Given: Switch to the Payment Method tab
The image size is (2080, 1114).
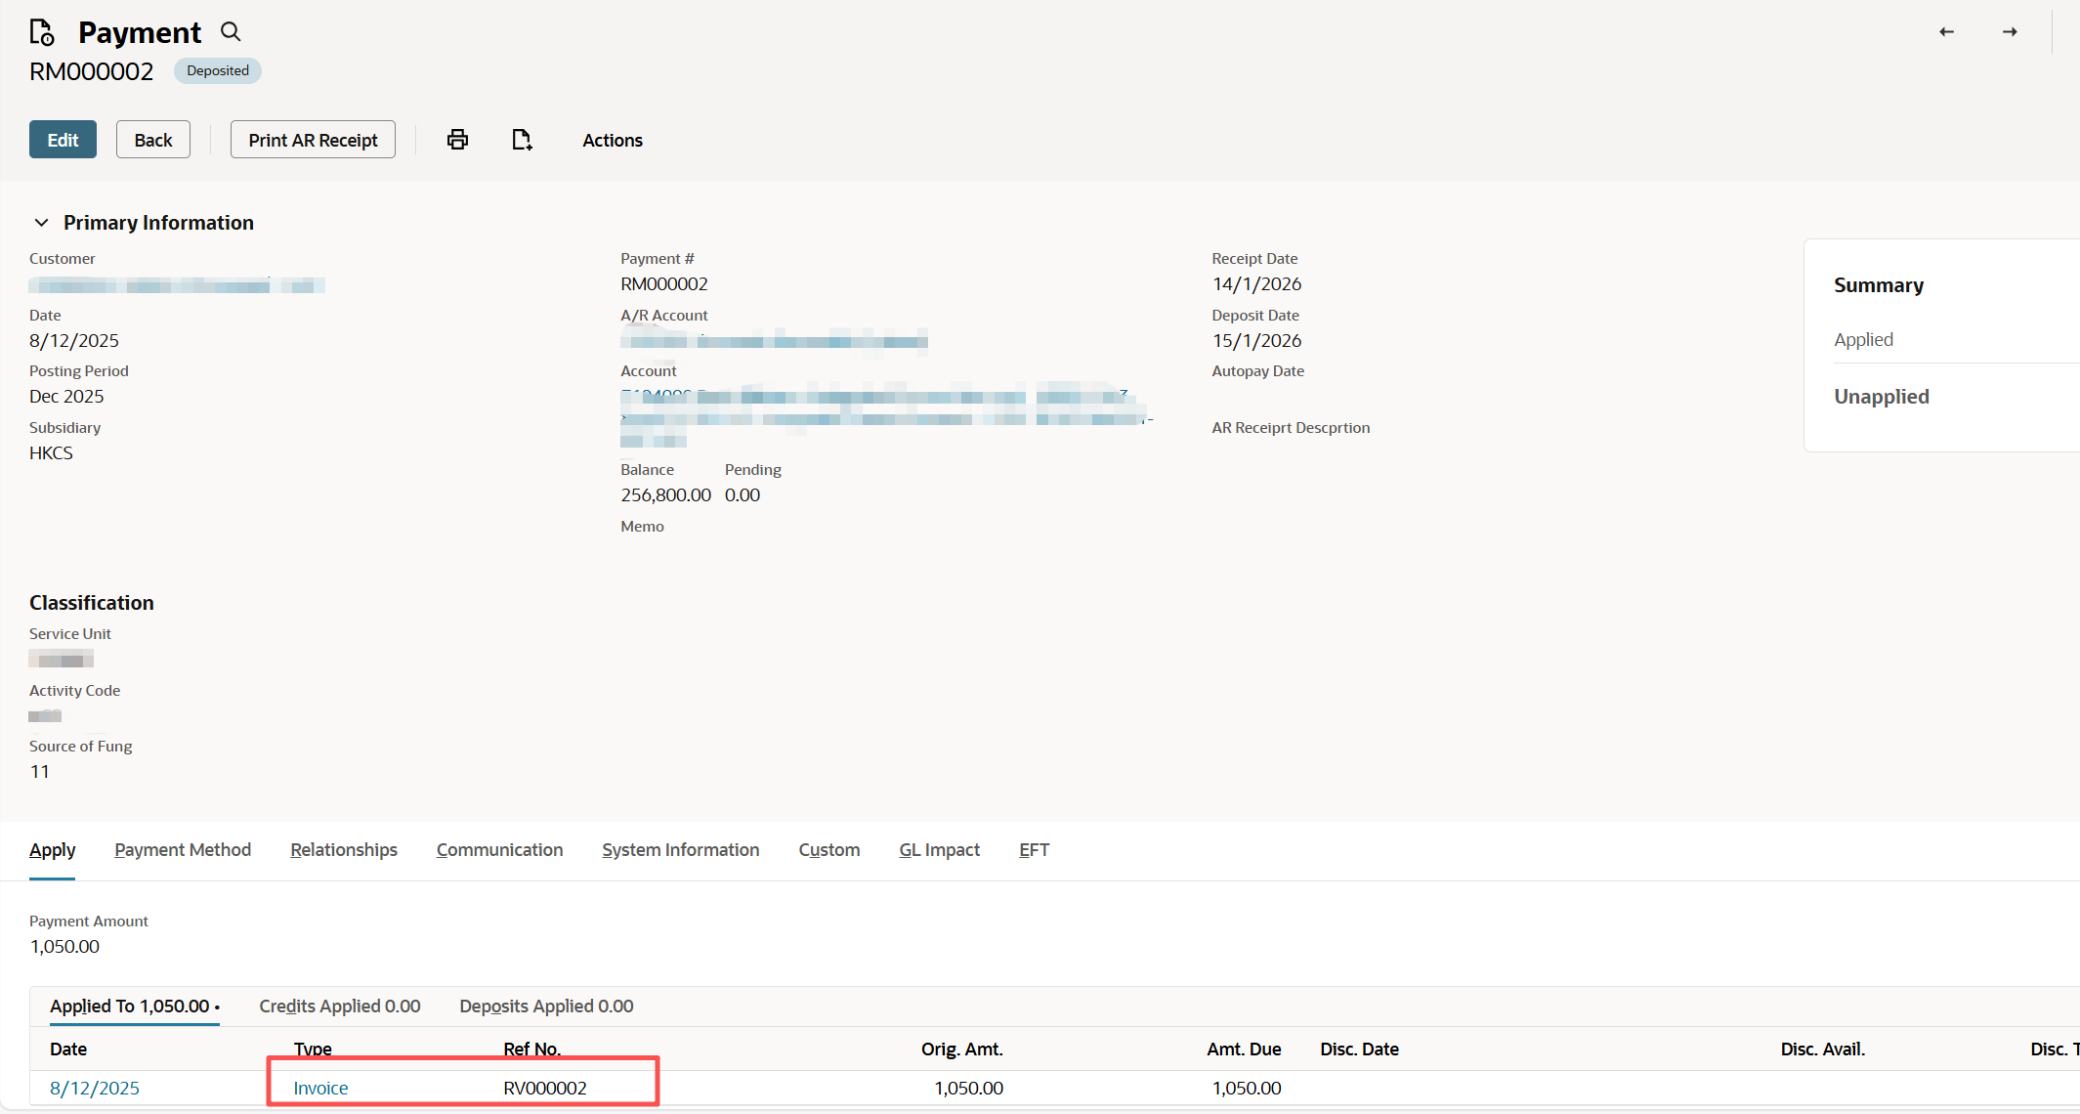Looking at the screenshot, I should point(183,850).
